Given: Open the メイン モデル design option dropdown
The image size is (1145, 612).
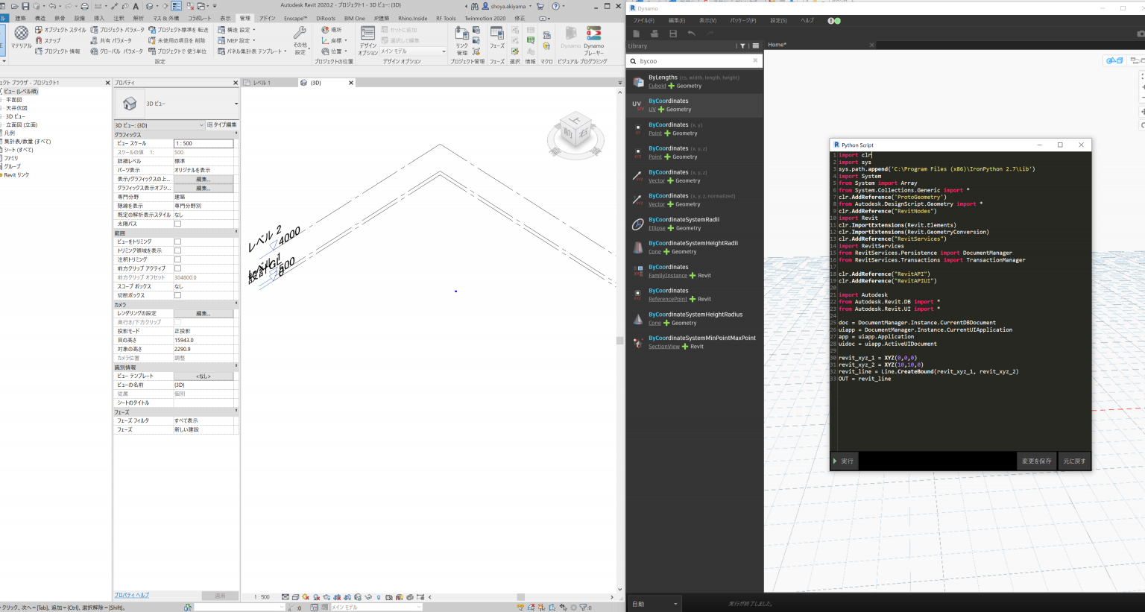Looking at the screenshot, I should (414, 51).
